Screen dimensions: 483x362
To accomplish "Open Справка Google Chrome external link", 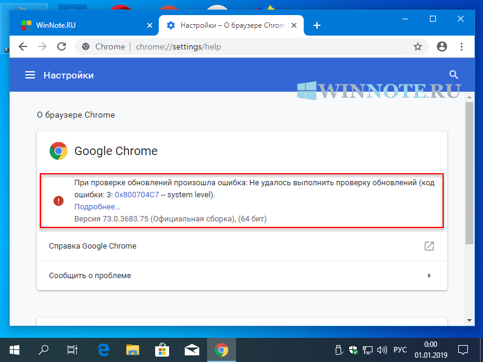I will coord(242,246).
